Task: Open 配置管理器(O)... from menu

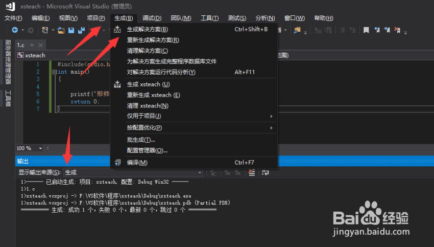Action: coord(194,150)
